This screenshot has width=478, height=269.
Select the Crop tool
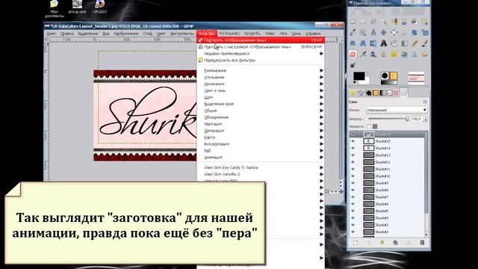click(404, 33)
